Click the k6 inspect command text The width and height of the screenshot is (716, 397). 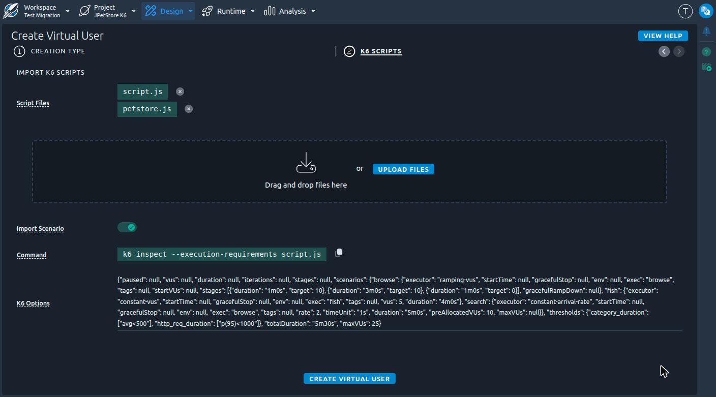222,254
